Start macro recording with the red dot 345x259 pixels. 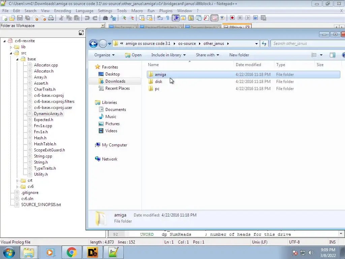coord(232,18)
